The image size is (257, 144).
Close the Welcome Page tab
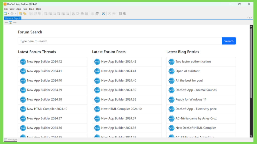click(x=20, y=18)
